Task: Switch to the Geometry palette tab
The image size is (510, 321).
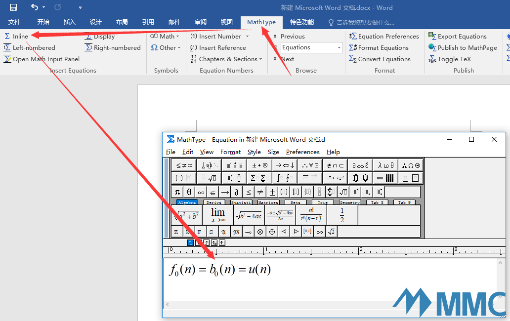Action: click(x=350, y=202)
